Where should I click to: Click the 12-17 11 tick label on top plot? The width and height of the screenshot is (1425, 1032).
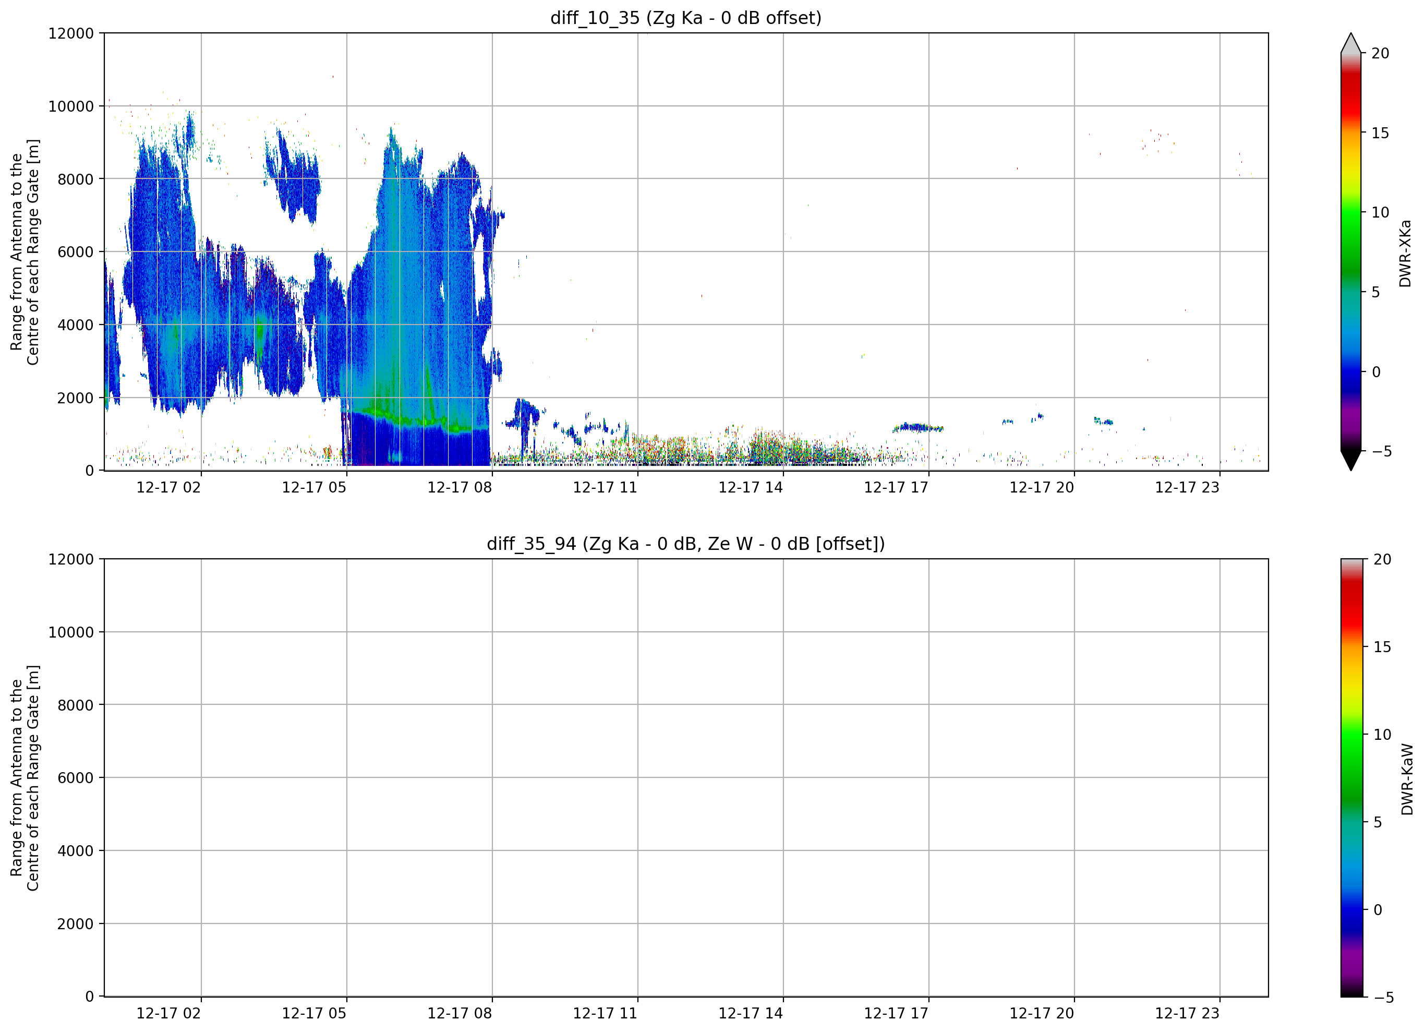(605, 487)
